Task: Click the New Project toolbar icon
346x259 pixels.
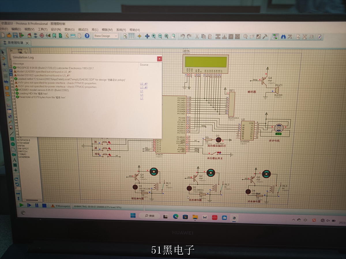Action: point(3,36)
